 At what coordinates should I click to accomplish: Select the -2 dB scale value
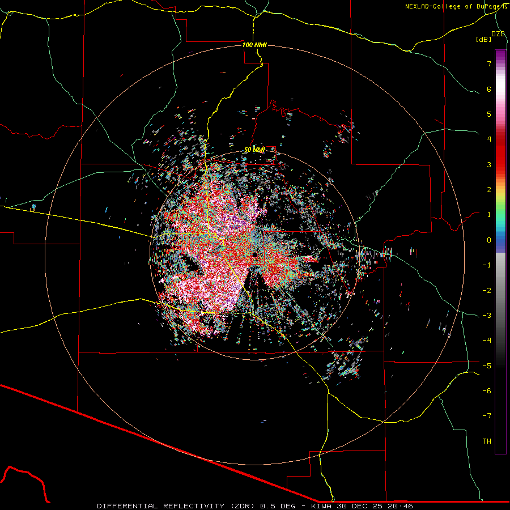487,291
